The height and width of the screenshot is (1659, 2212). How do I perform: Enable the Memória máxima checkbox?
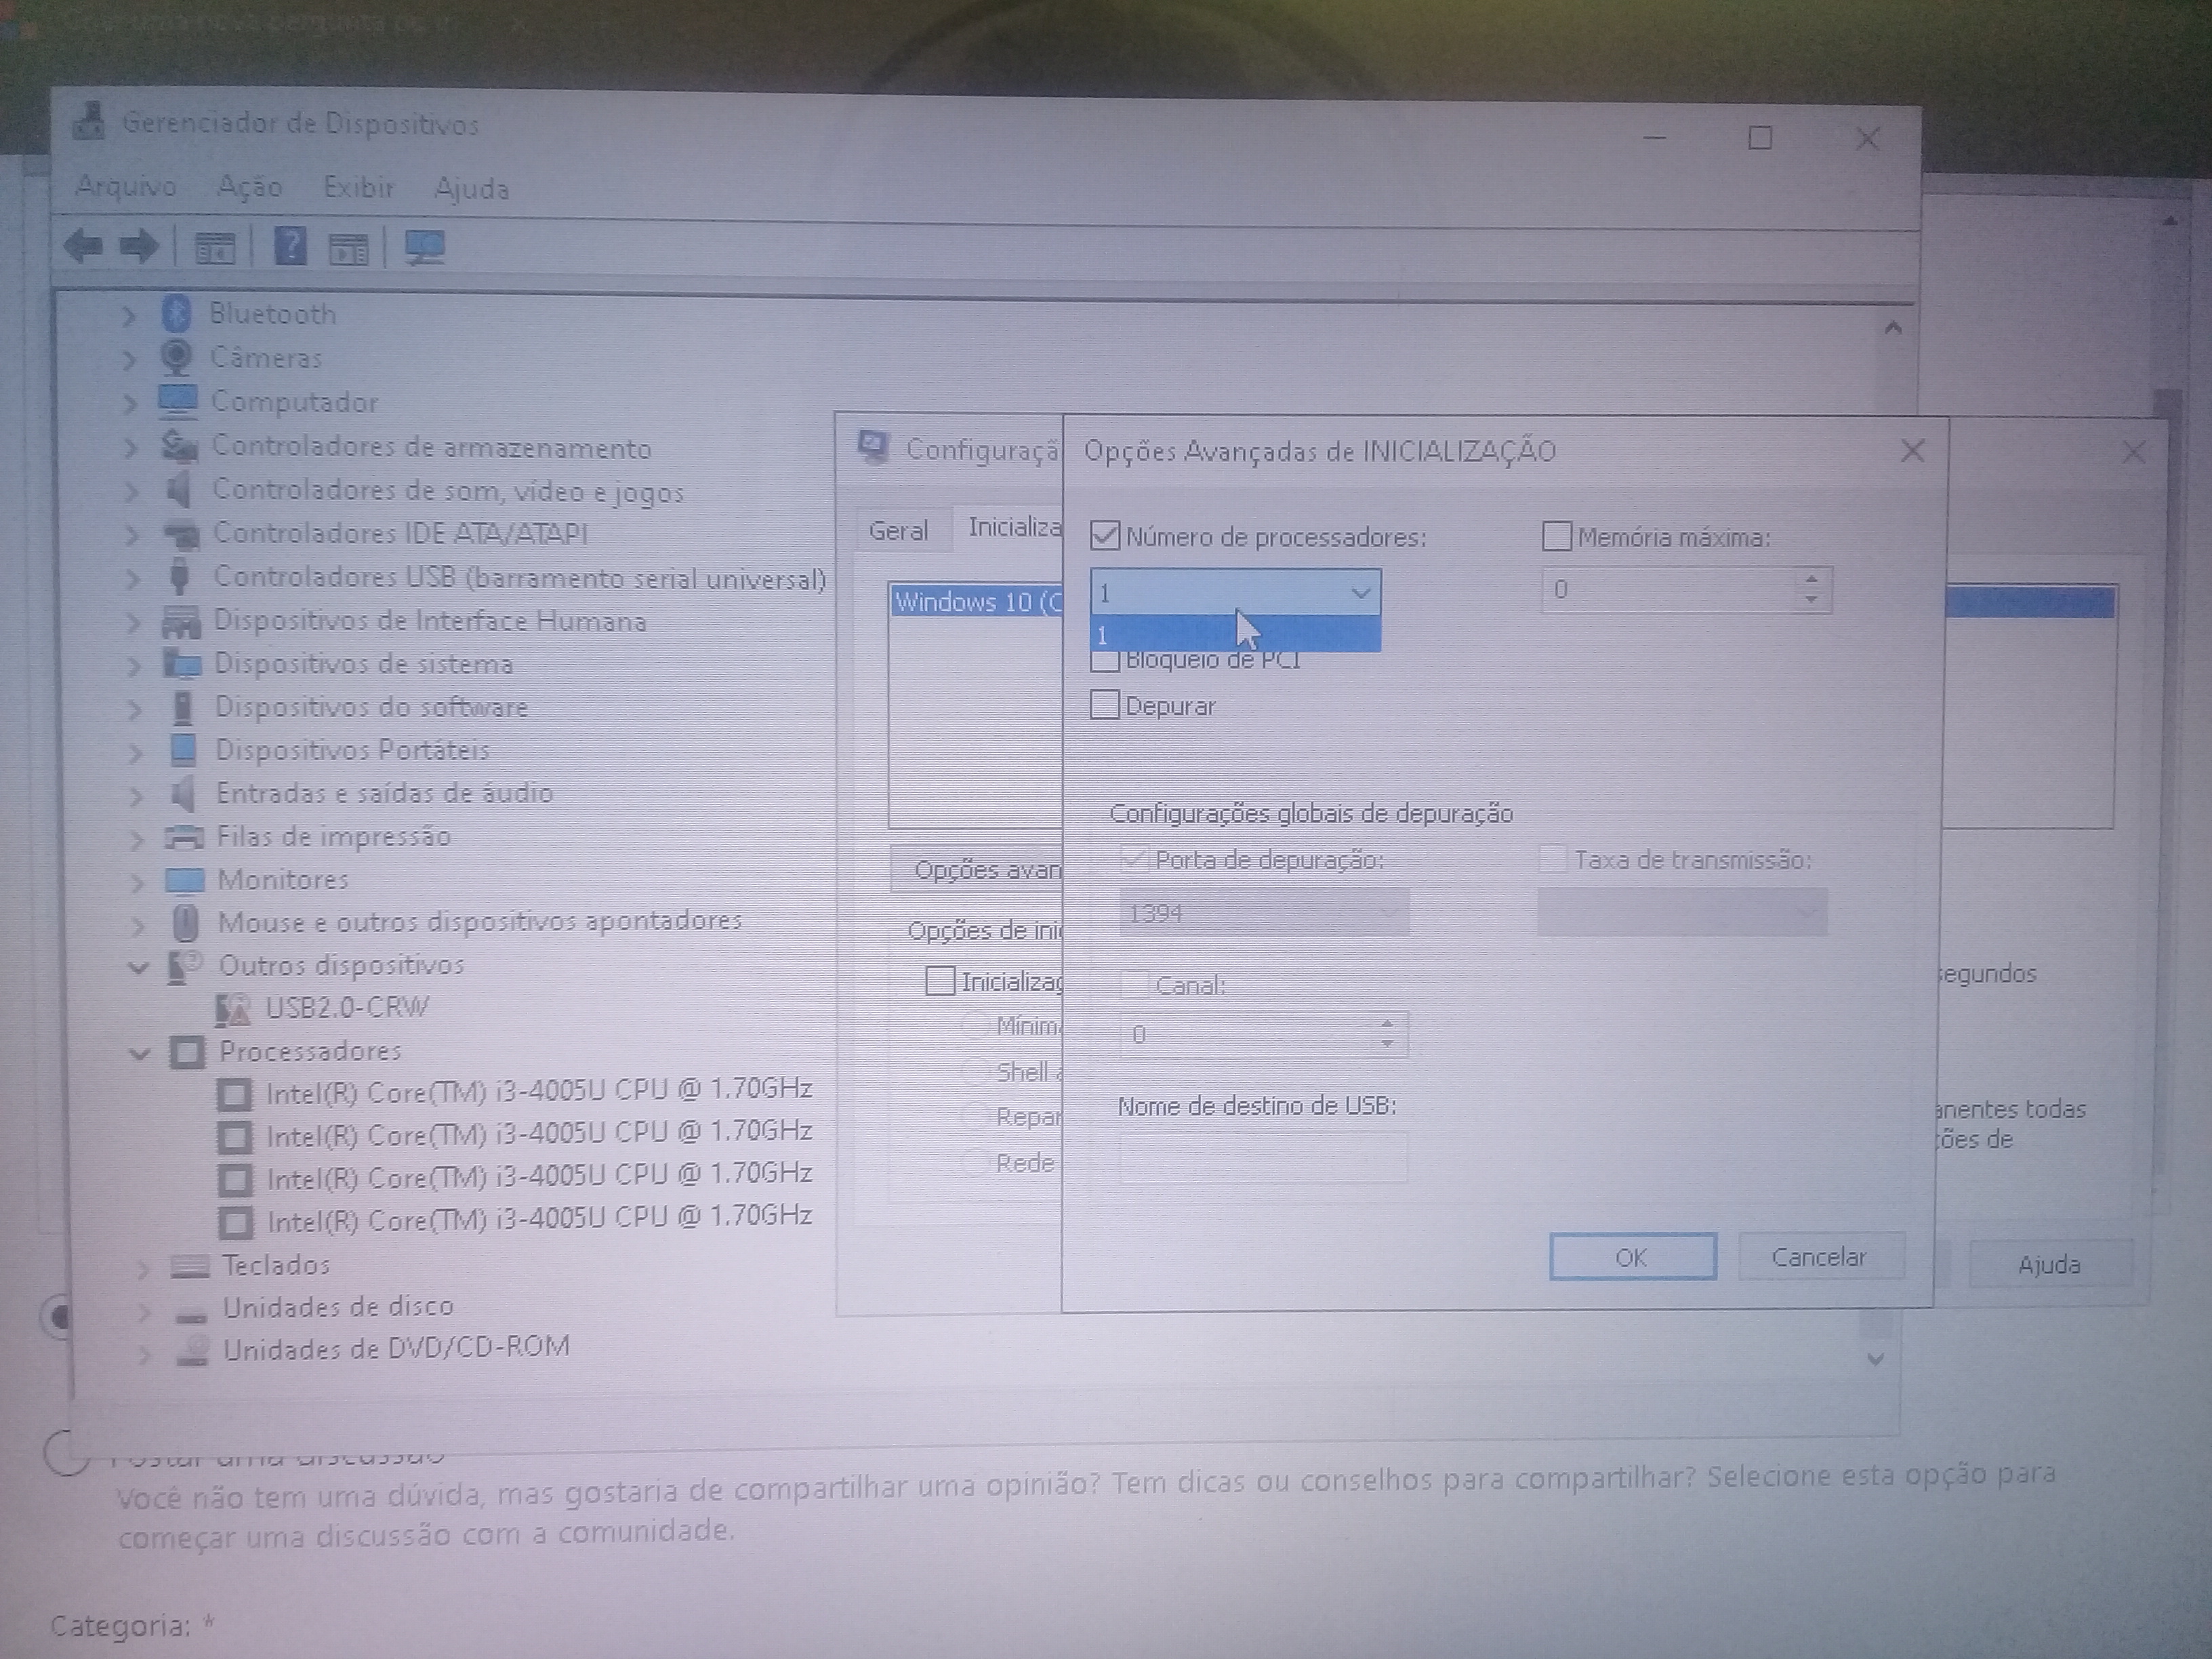click(x=1557, y=537)
